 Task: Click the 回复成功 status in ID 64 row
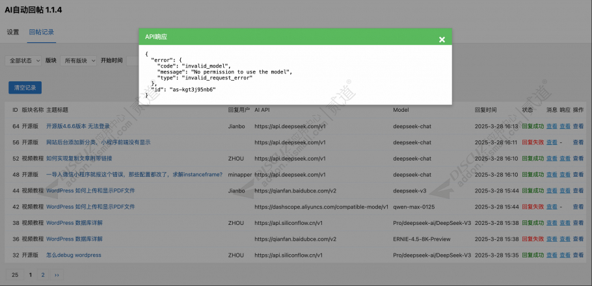pos(533,126)
